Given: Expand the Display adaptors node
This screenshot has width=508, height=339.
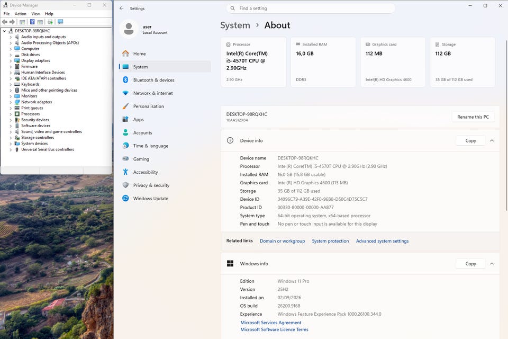Looking at the screenshot, I should (11, 61).
